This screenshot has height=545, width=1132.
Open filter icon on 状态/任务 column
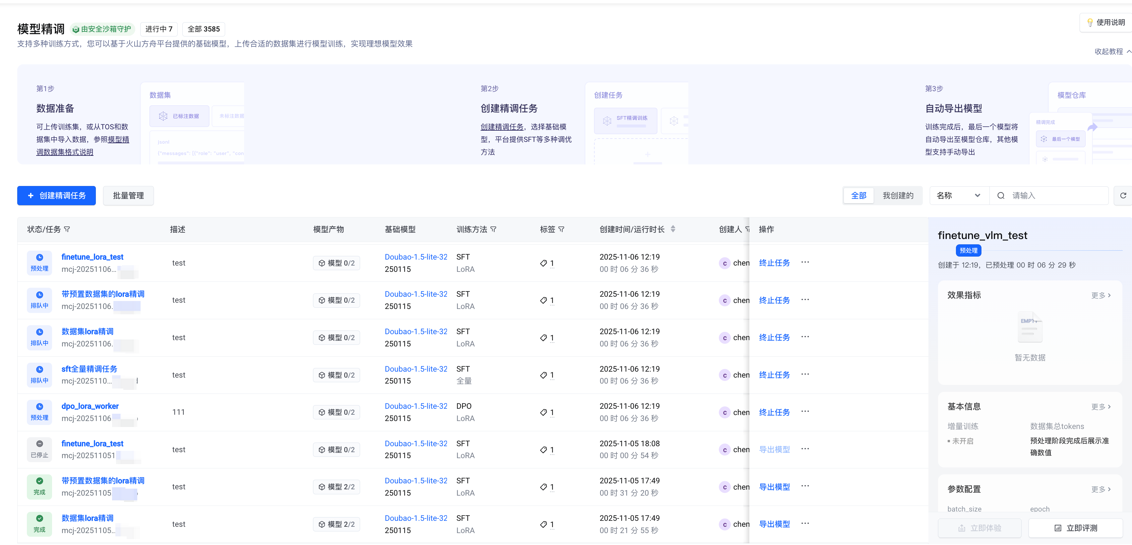(67, 229)
